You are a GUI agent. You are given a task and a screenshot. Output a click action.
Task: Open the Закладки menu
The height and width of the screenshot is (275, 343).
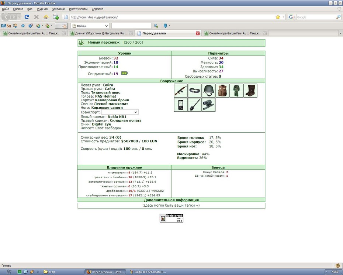[x=58, y=9]
